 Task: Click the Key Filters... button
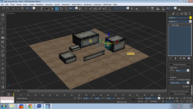pos(154,101)
